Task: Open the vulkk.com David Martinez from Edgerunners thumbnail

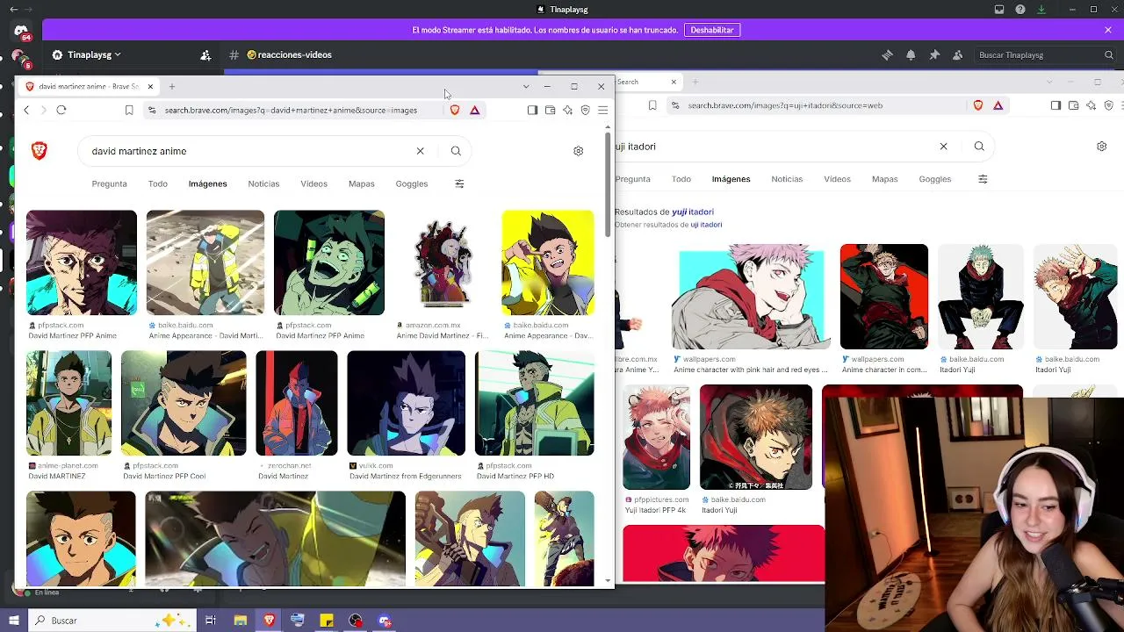Action: [x=407, y=403]
